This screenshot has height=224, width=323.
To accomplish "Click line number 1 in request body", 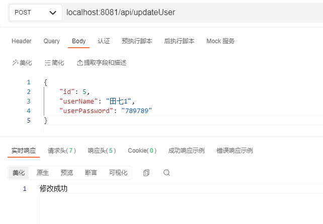I will (29, 82).
